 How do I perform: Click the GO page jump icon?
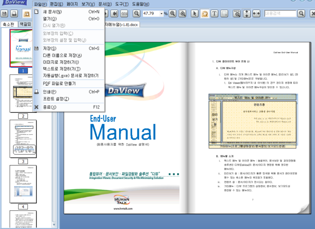point(124,14)
